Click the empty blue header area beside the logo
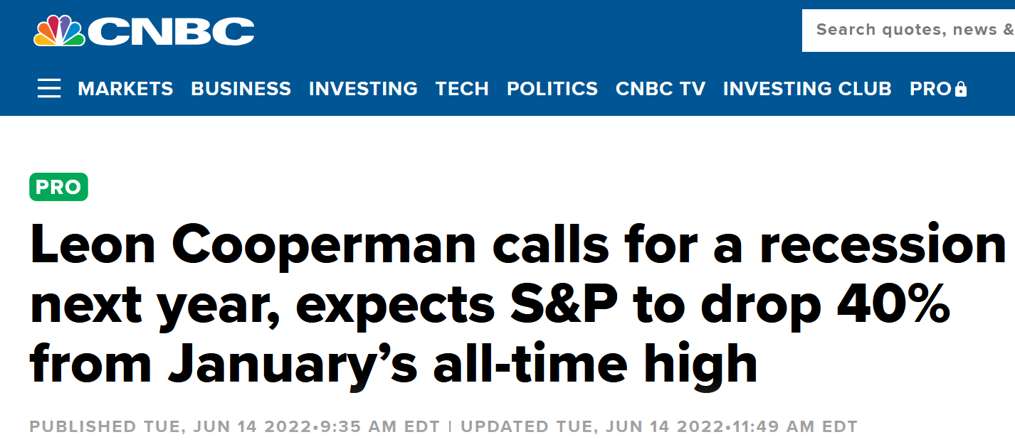Image resolution: width=1015 pixels, height=447 pixels. point(527,30)
